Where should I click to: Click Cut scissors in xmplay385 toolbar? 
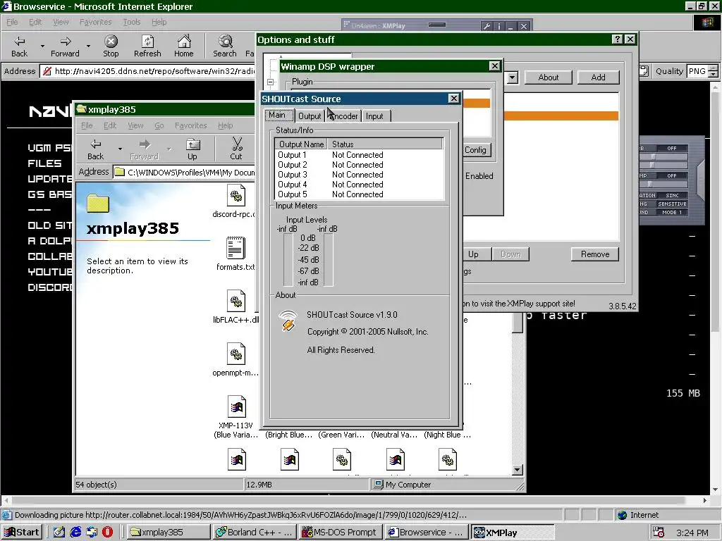(x=236, y=149)
